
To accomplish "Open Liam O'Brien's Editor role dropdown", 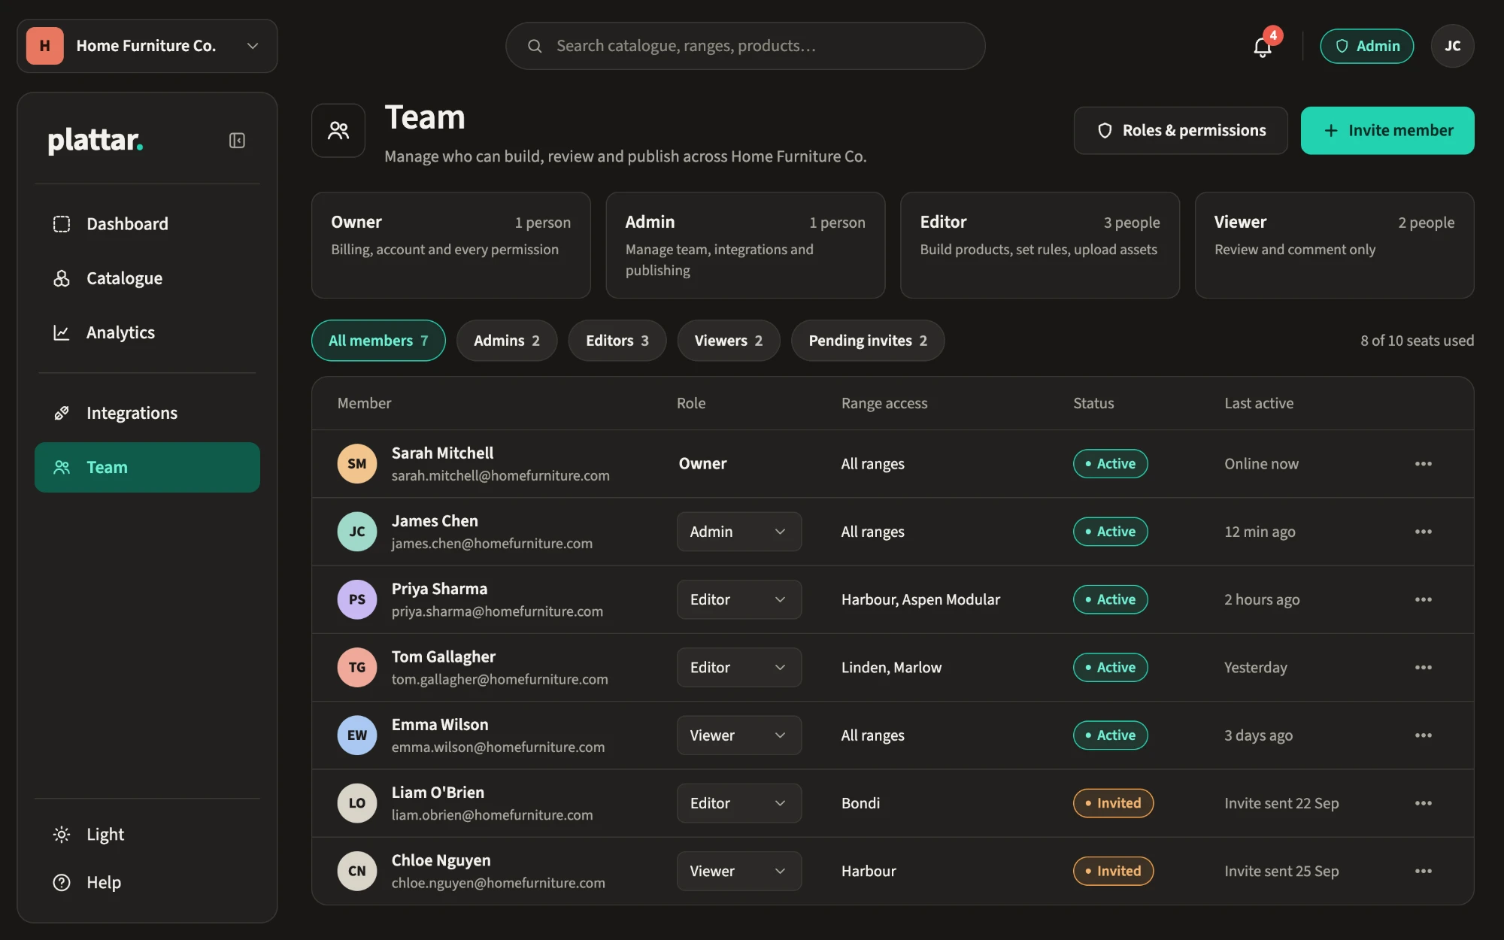I will [738, 803].
